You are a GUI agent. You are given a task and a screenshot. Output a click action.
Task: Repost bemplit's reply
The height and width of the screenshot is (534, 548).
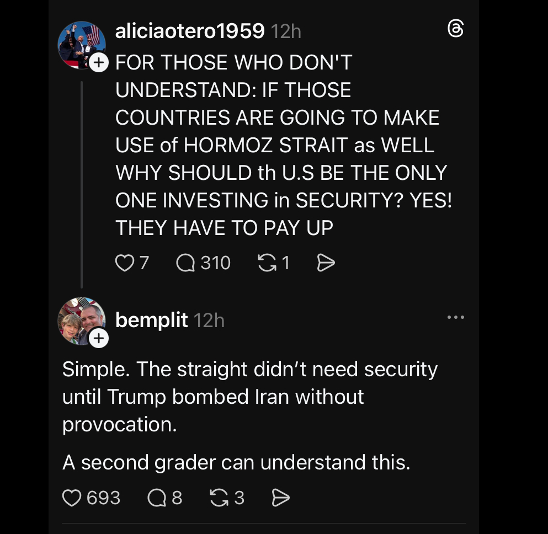(220, 498)
